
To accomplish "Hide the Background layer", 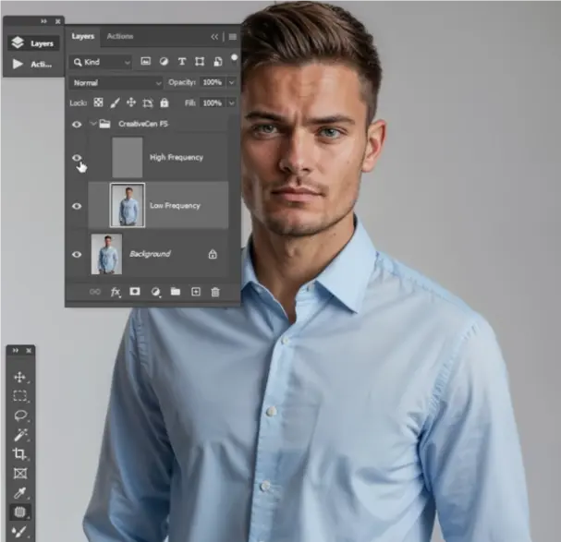I will (x=77, y=254).
